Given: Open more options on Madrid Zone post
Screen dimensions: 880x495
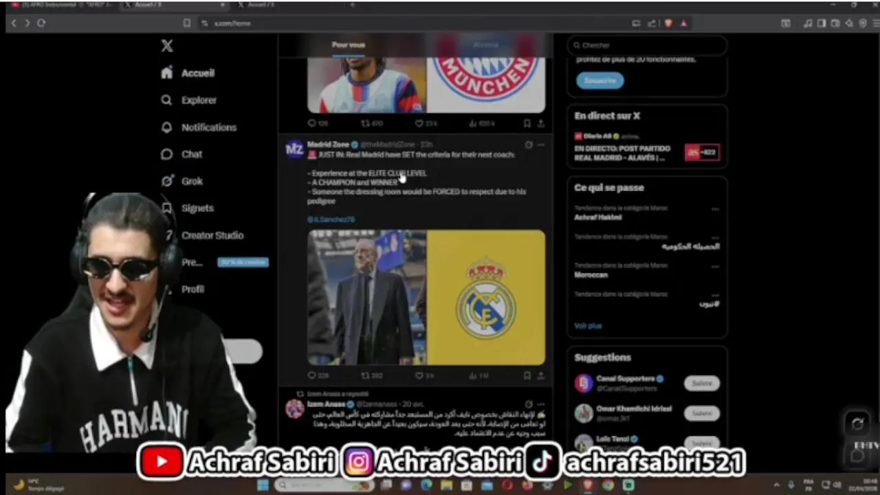Looking at the screenshot, I should coord(541,144).
